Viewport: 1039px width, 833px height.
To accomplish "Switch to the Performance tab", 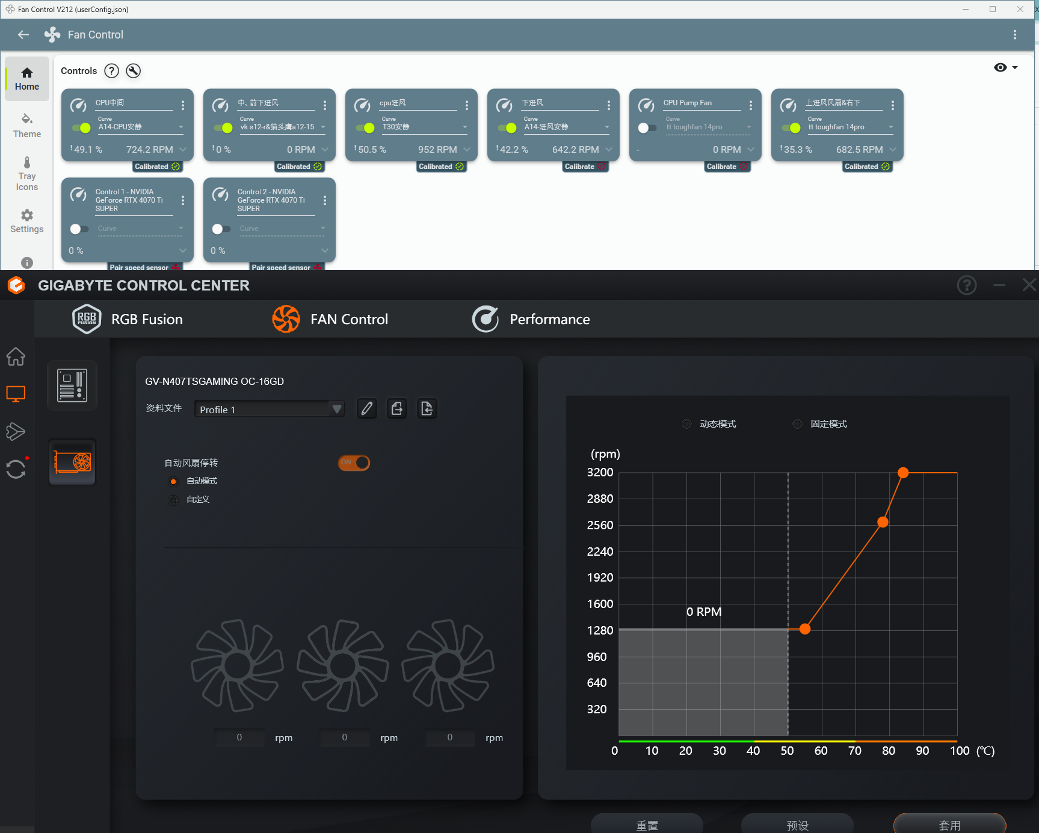I will [531, 319].
